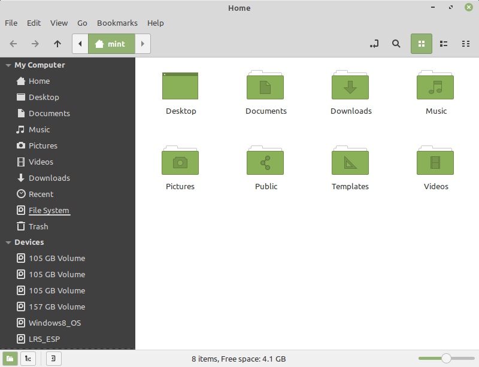Select File System in the sidebar
Viewport: 479px width, 367px height.
[48, 210]
